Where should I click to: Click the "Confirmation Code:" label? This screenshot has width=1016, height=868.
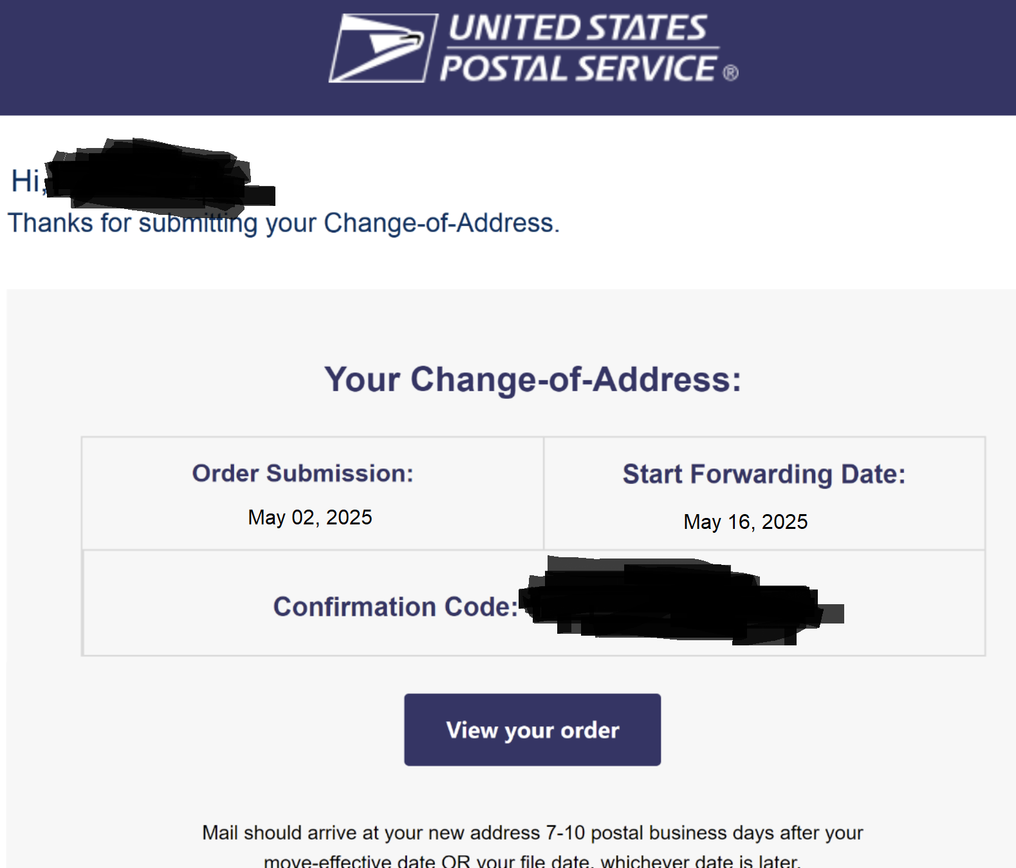click(396, 607)
